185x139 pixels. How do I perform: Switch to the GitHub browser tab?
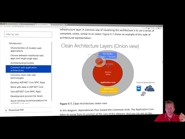[x=28, y=24]
